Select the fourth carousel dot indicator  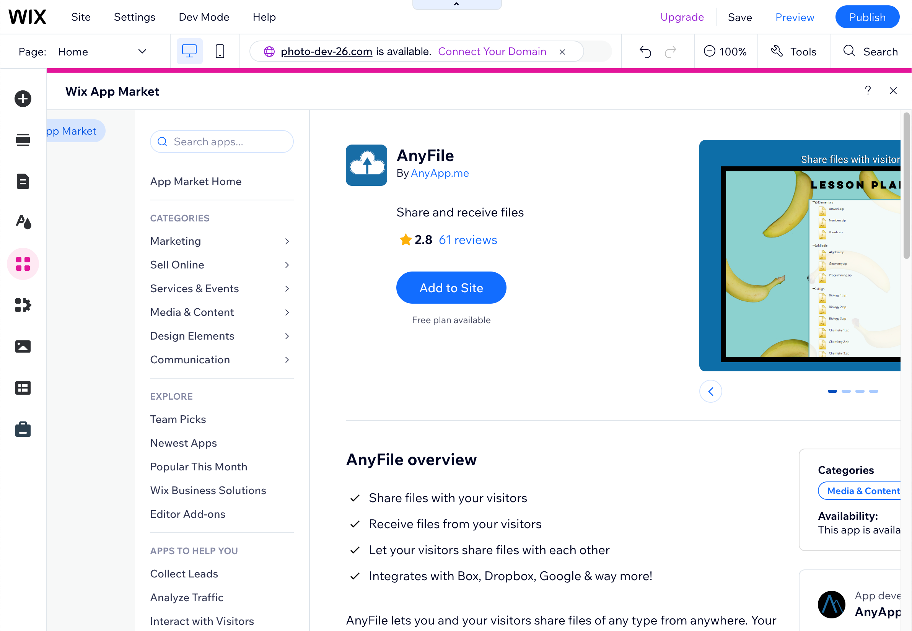[874, 391]
